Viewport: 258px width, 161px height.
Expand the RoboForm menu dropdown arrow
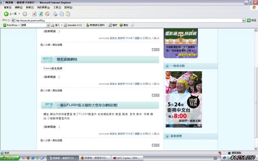coord(19,25)
